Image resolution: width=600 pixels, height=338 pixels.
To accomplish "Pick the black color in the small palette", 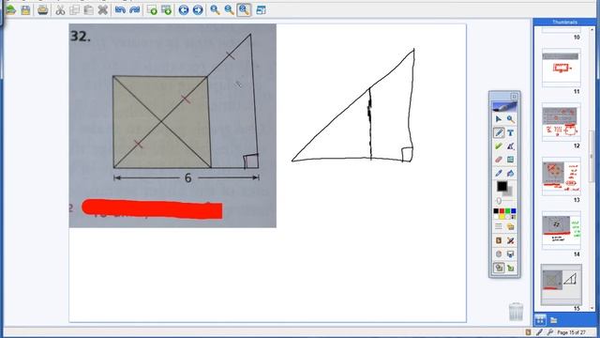I will click(496, 211).
